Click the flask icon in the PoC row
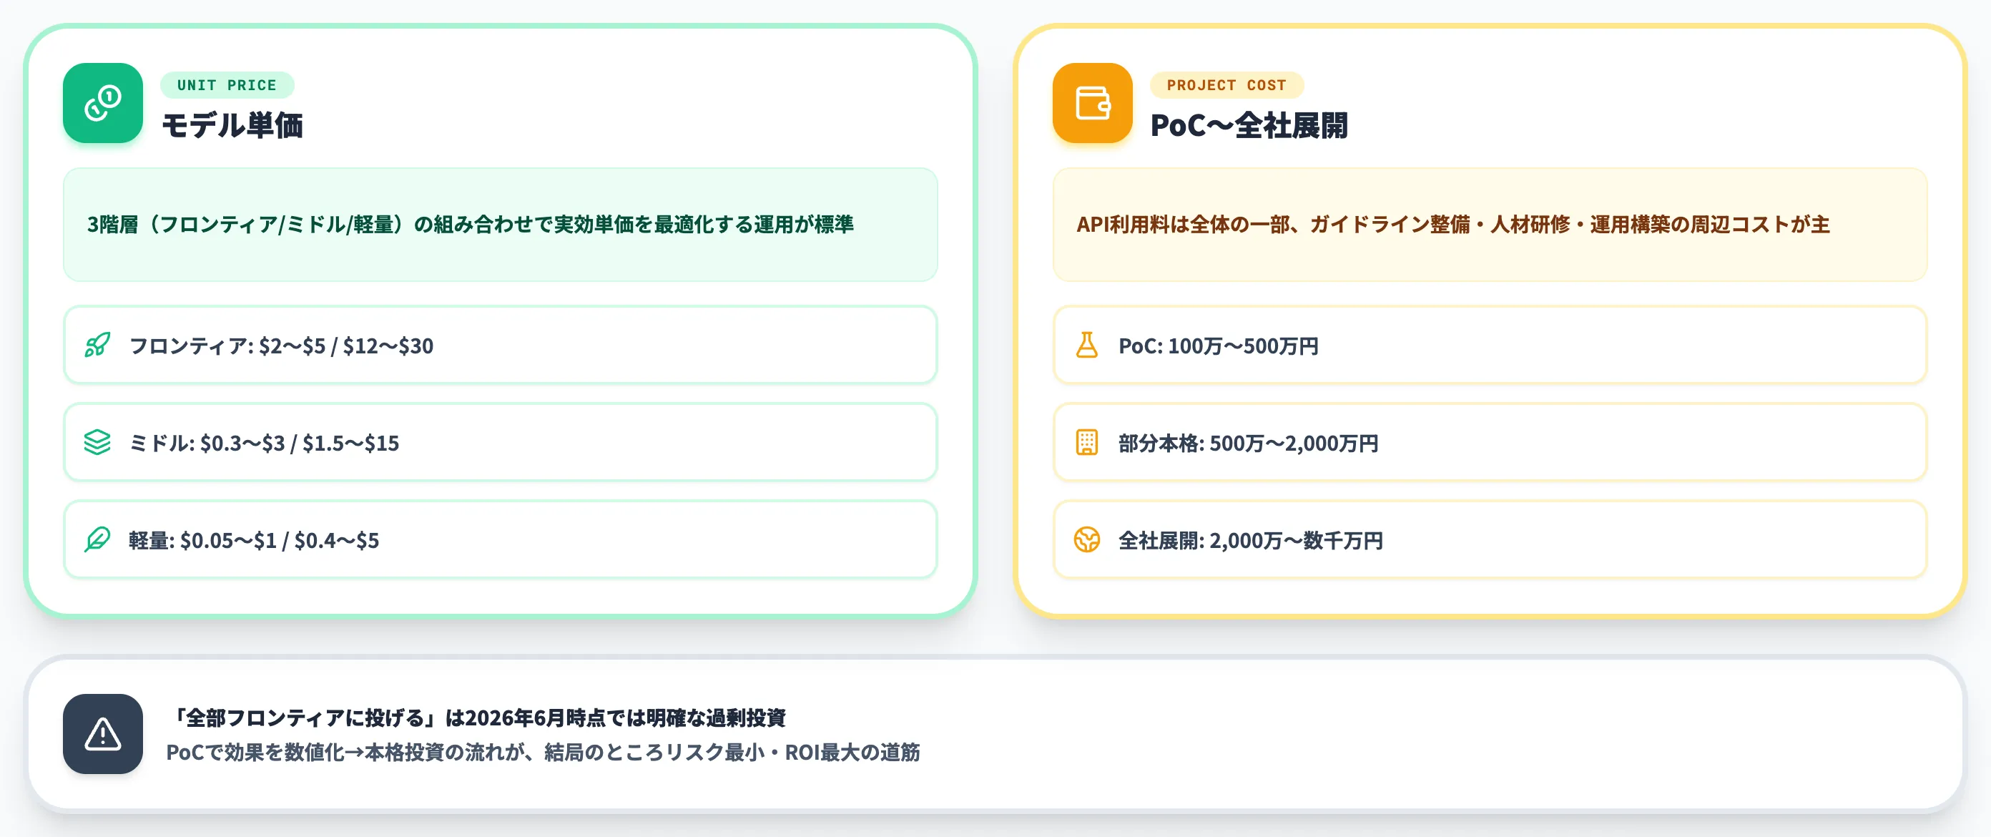This screenshot has width=1991, height=837. [1087, 345]
